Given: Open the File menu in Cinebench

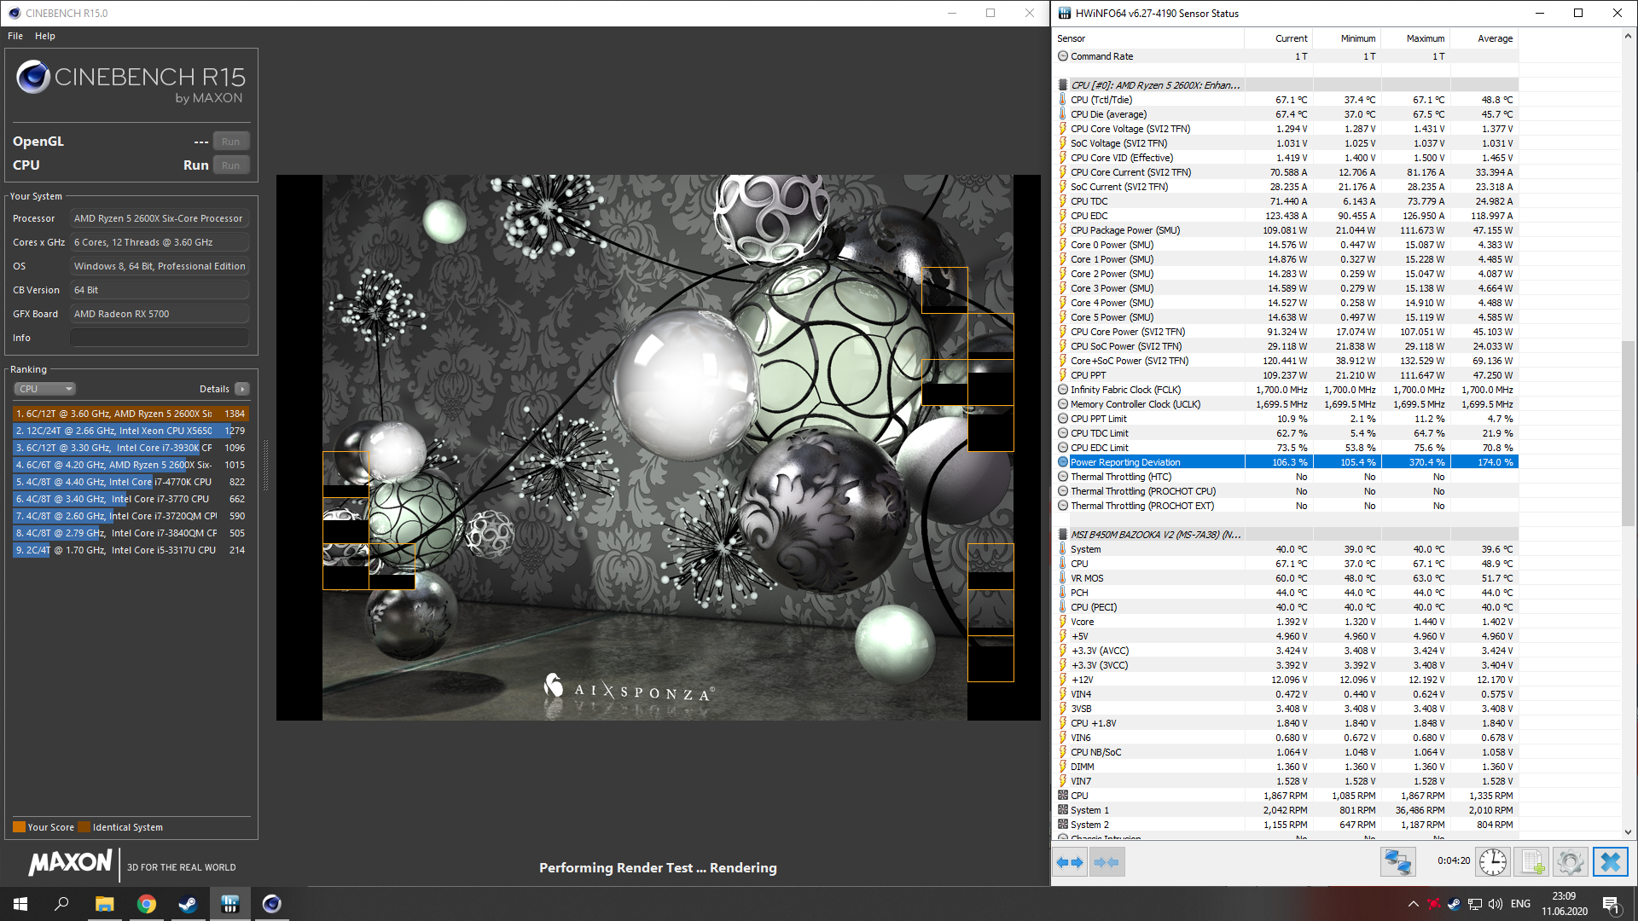Looking at the screenshot, I should pos(15,36).
